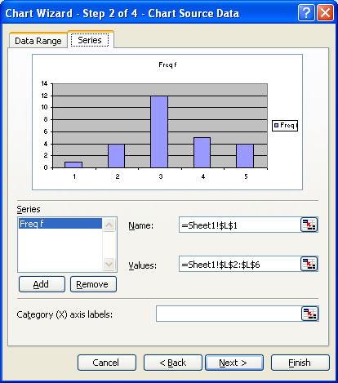
Task: Click Finish to complete the wizard
Action: click(x=300, y=363)
